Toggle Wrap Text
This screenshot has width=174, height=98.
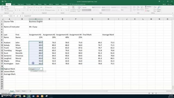49,7
